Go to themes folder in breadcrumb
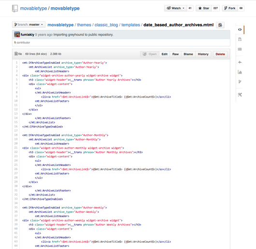This screenshot has width=256, height=249. (84, 25)
